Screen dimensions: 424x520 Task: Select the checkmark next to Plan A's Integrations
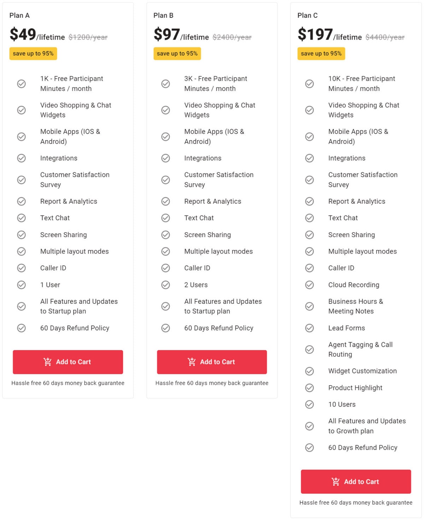point(21,158)
